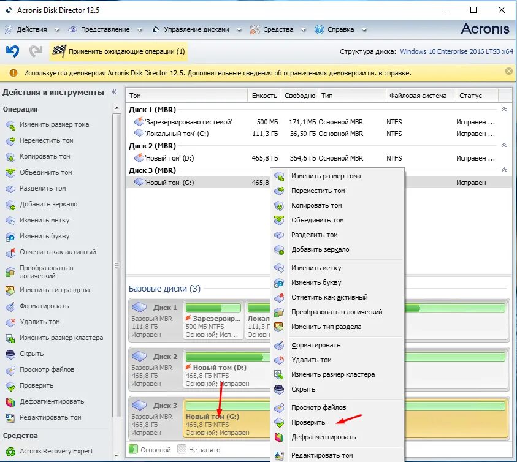
Task: Click sidebar icon for Удалить том
Action: [10, 322]
